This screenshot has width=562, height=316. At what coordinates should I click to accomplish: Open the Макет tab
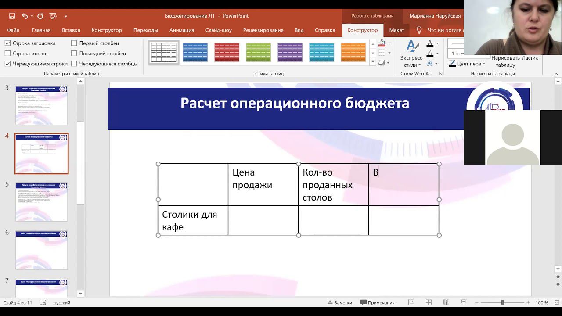pyautogui.click(x=396, y=30)
